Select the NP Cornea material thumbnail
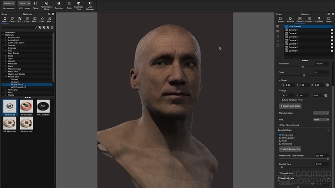Viewport: 335px width, 188px height. coord(10,106)
